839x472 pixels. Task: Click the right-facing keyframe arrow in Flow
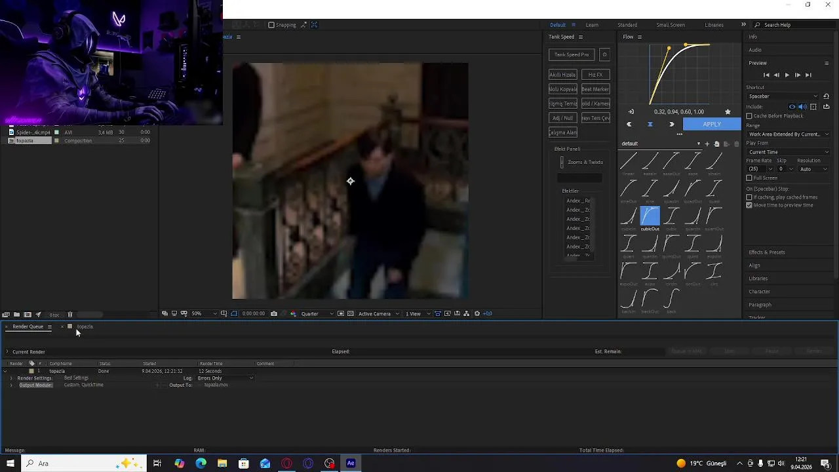[672, 124]
